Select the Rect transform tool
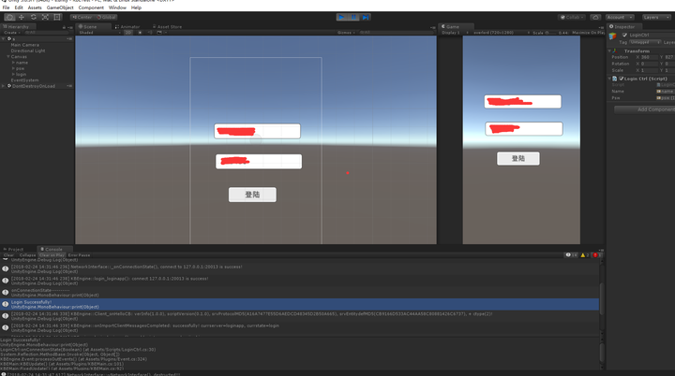This screenshot has width=675, height=376. pos(57,17)
